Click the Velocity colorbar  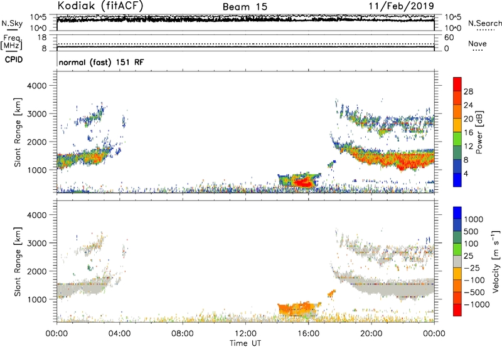coord(457,261)
